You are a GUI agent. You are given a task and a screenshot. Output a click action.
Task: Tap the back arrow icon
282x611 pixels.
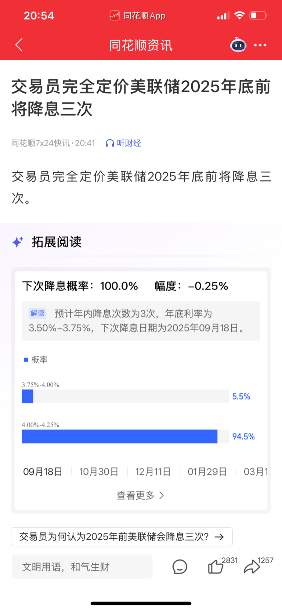tap(19, 45)
